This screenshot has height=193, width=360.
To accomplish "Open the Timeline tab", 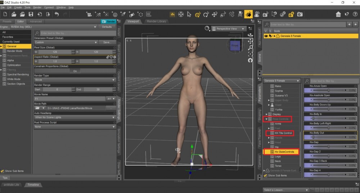I will (33, 185).
